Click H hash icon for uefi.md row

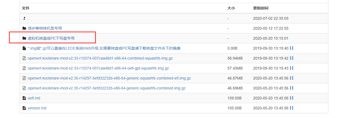coord(292,98)
